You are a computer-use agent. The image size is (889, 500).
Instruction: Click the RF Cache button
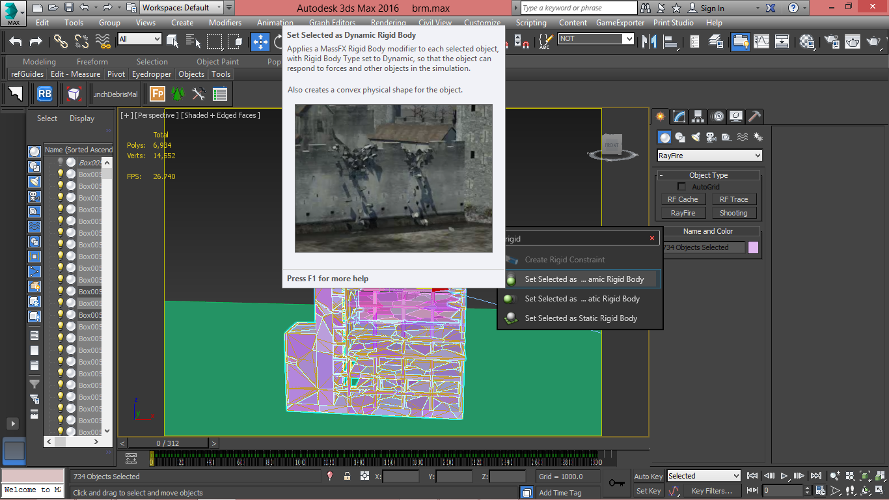(x=683, y=199)
